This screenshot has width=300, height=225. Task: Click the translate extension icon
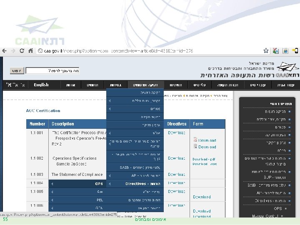(x=275, y=51)
